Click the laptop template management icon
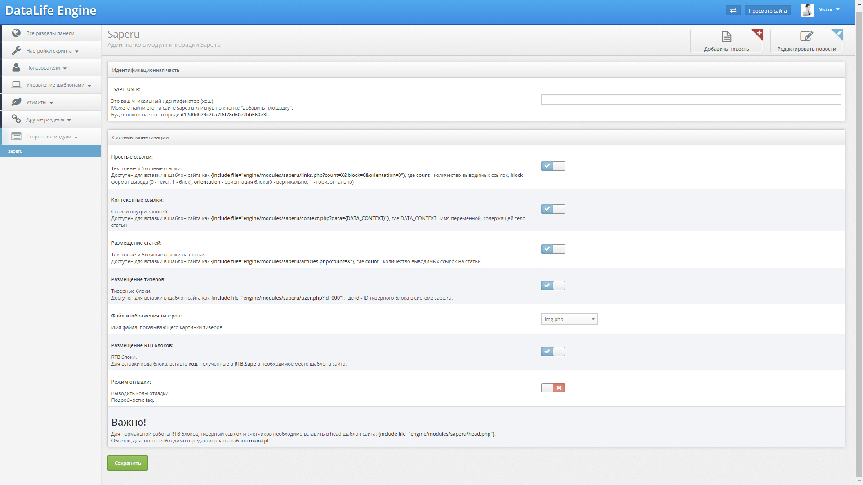 click(x=16, y=85)
